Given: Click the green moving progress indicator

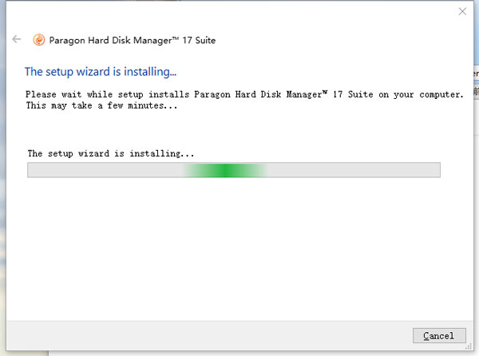Looking at the screenshot, I should (226, 170).
